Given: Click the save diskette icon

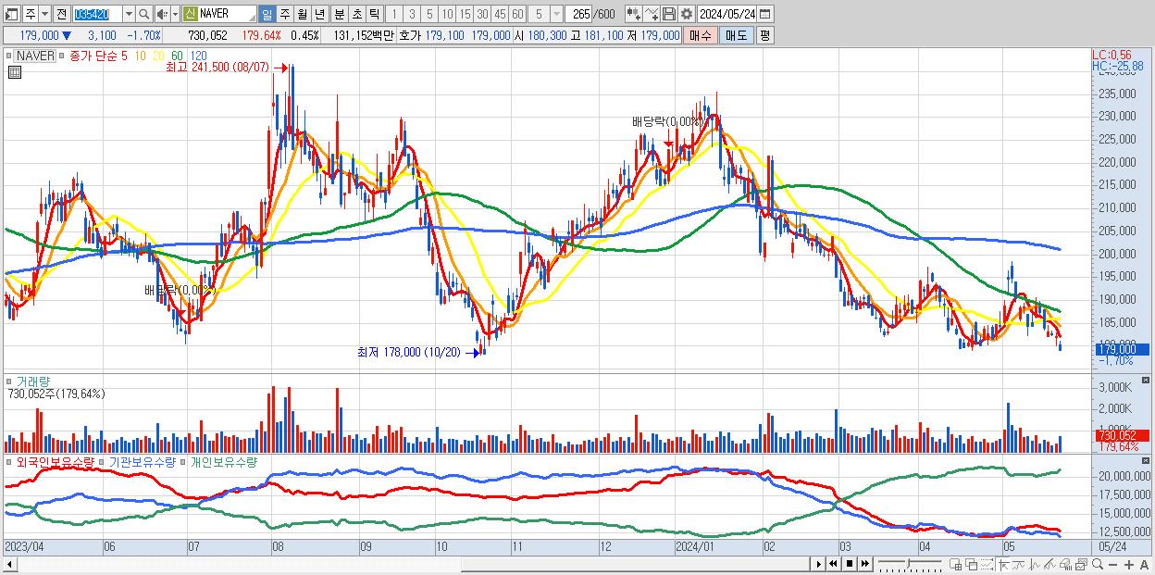Looking at the screenshot, I should pos(669,15).
